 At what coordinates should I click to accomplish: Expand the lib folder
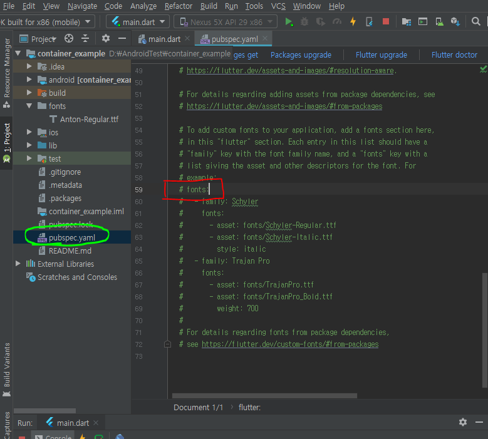click(29, 145)
